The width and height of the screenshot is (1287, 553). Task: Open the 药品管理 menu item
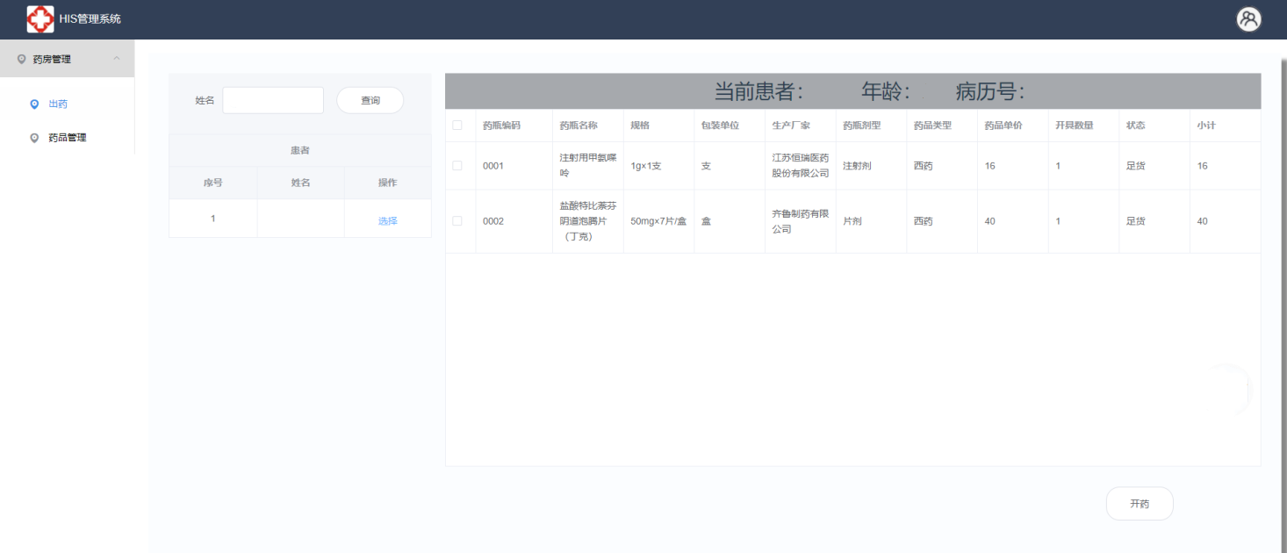68,138
